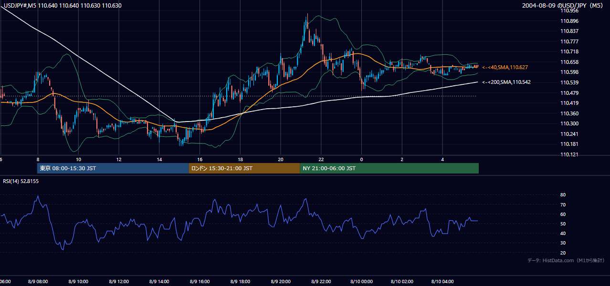Viewport: 610px width, 286px height.
Task: Click the 110.718 price axis label
Action: point(570,51)
